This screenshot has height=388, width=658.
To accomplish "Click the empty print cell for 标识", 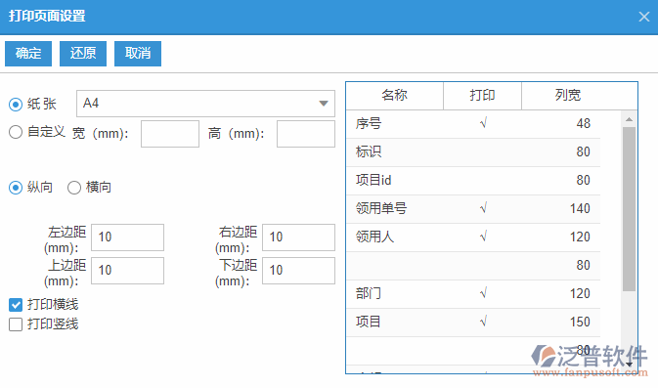I will point(483,151).
